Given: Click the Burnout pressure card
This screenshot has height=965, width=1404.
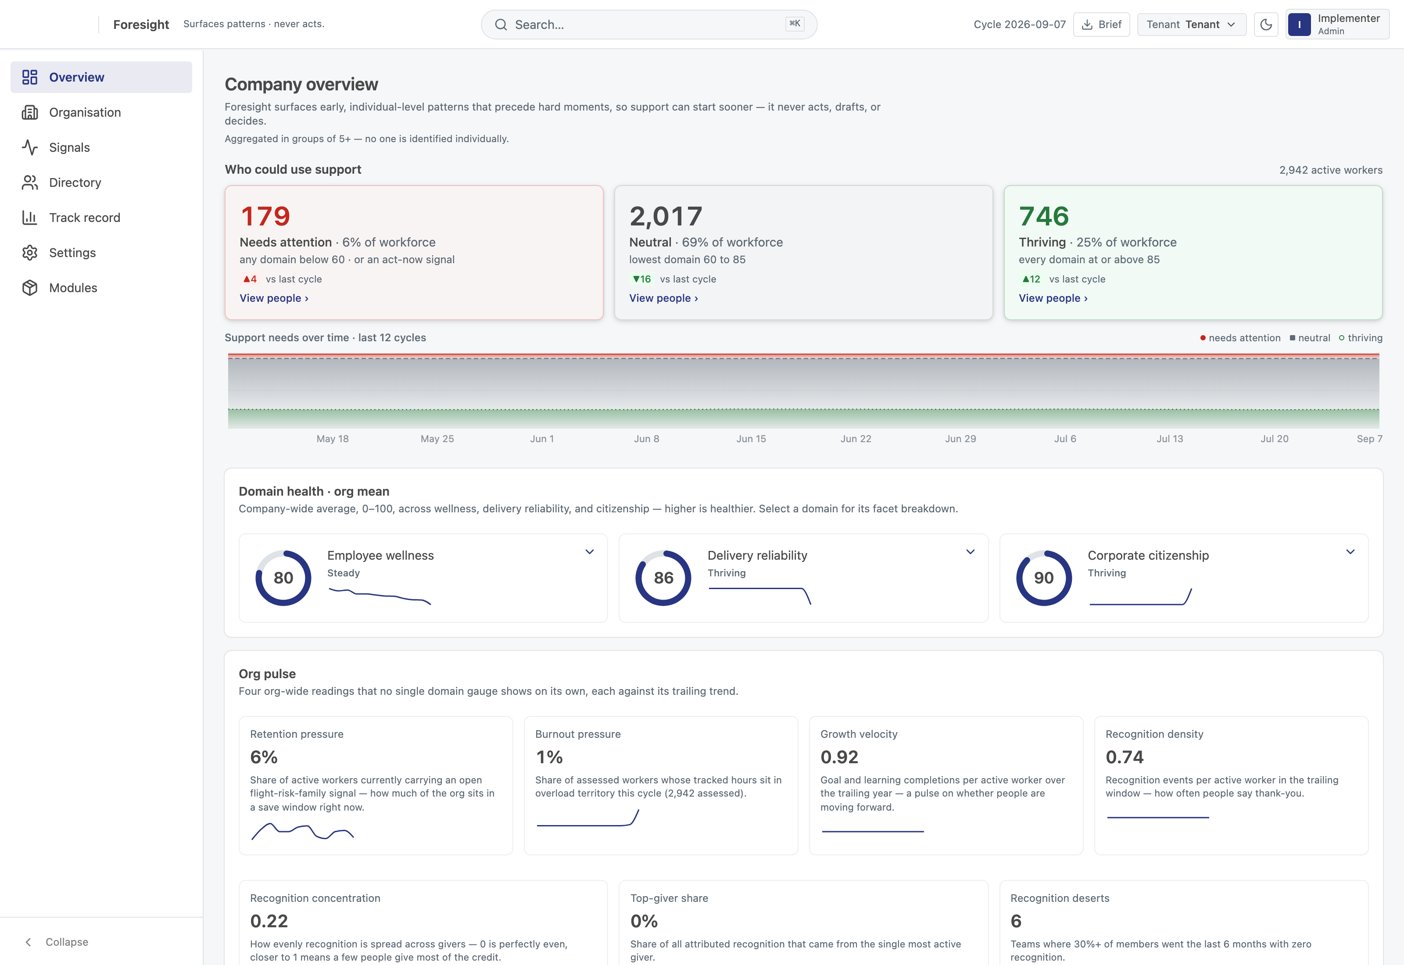Looking at the screenshot, I should (x=661, y=786).
